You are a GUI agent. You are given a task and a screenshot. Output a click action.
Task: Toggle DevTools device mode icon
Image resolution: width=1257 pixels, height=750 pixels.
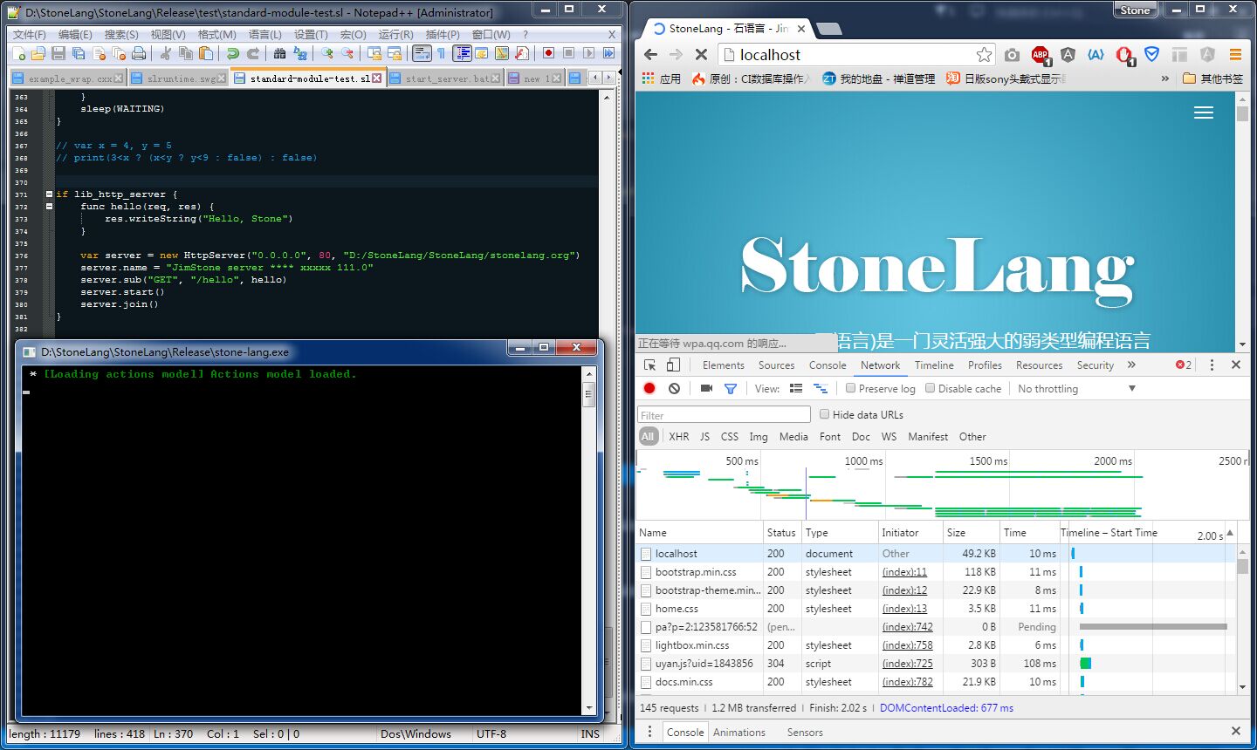[673, 365]
